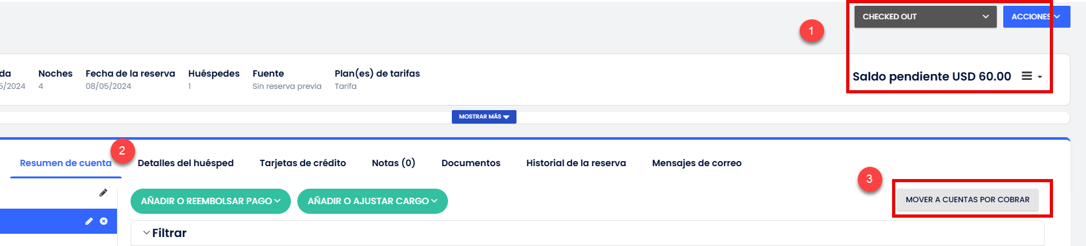1086x246 pixels.
Task: Click white pencil icon on blue row
Action: click(x=89, y=221)
